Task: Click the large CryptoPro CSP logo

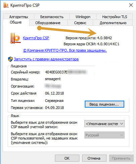Action: pyautogui.click(x=15, y=38)
